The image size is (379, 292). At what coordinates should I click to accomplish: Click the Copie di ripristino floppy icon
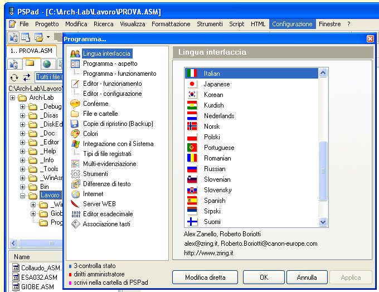(x=75, y=124)
